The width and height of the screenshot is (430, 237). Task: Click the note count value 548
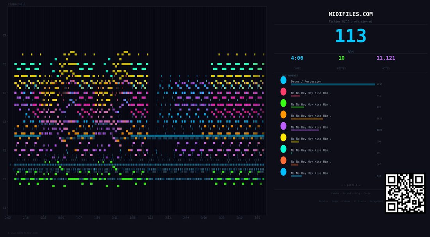pyautogui.click(x=379, y=176)
